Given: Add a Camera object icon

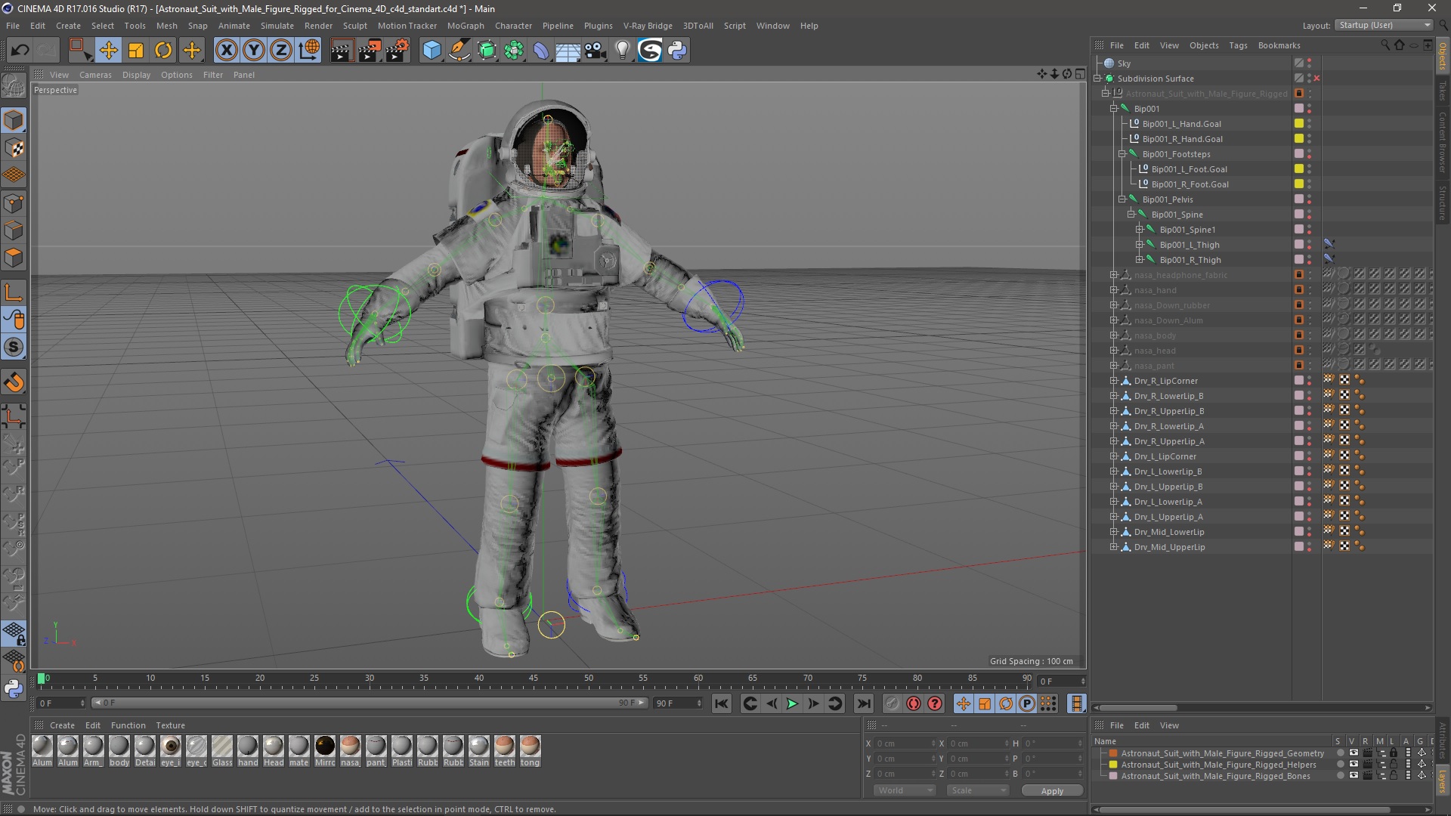Looking at the screenshot, I should tap(596, 51).
